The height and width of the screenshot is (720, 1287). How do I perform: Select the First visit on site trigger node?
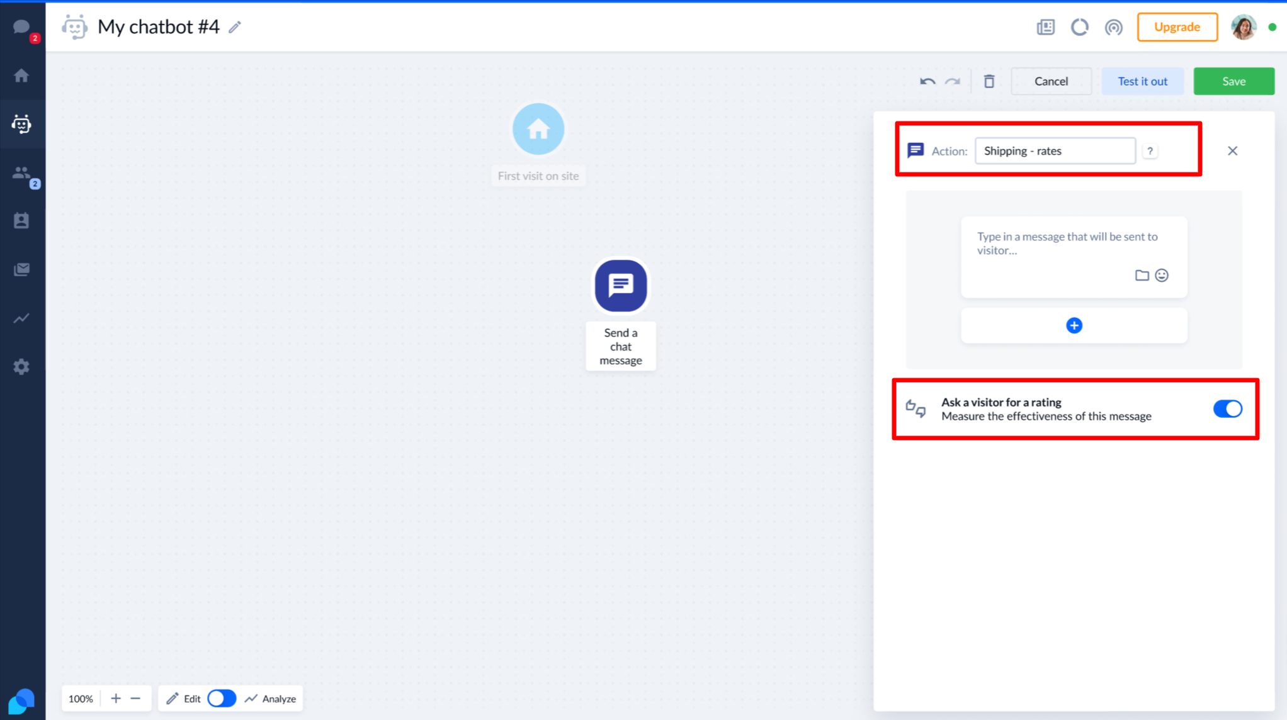[538, 129]
